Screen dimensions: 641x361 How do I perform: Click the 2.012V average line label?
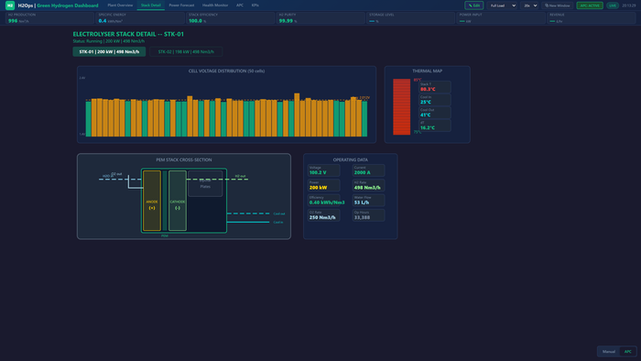tap(364, 98)
